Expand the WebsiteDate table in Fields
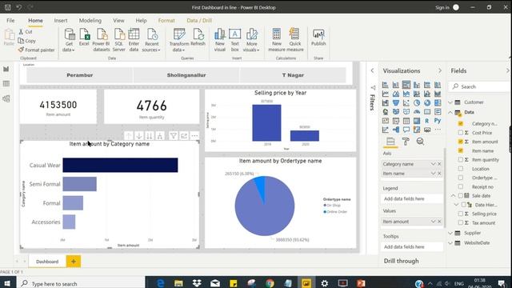The image size is (512, 288). [x=450, y=243]
